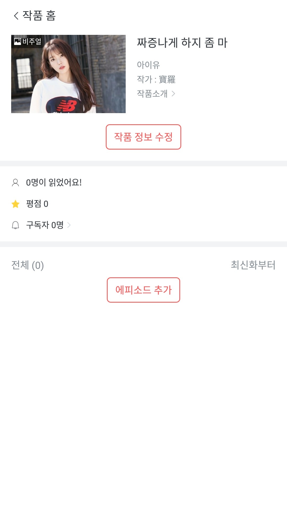The image size is (287, 511).
Task: Tap the subscriber bell icon
Action: pyautogui.click(x=15, y=225)
